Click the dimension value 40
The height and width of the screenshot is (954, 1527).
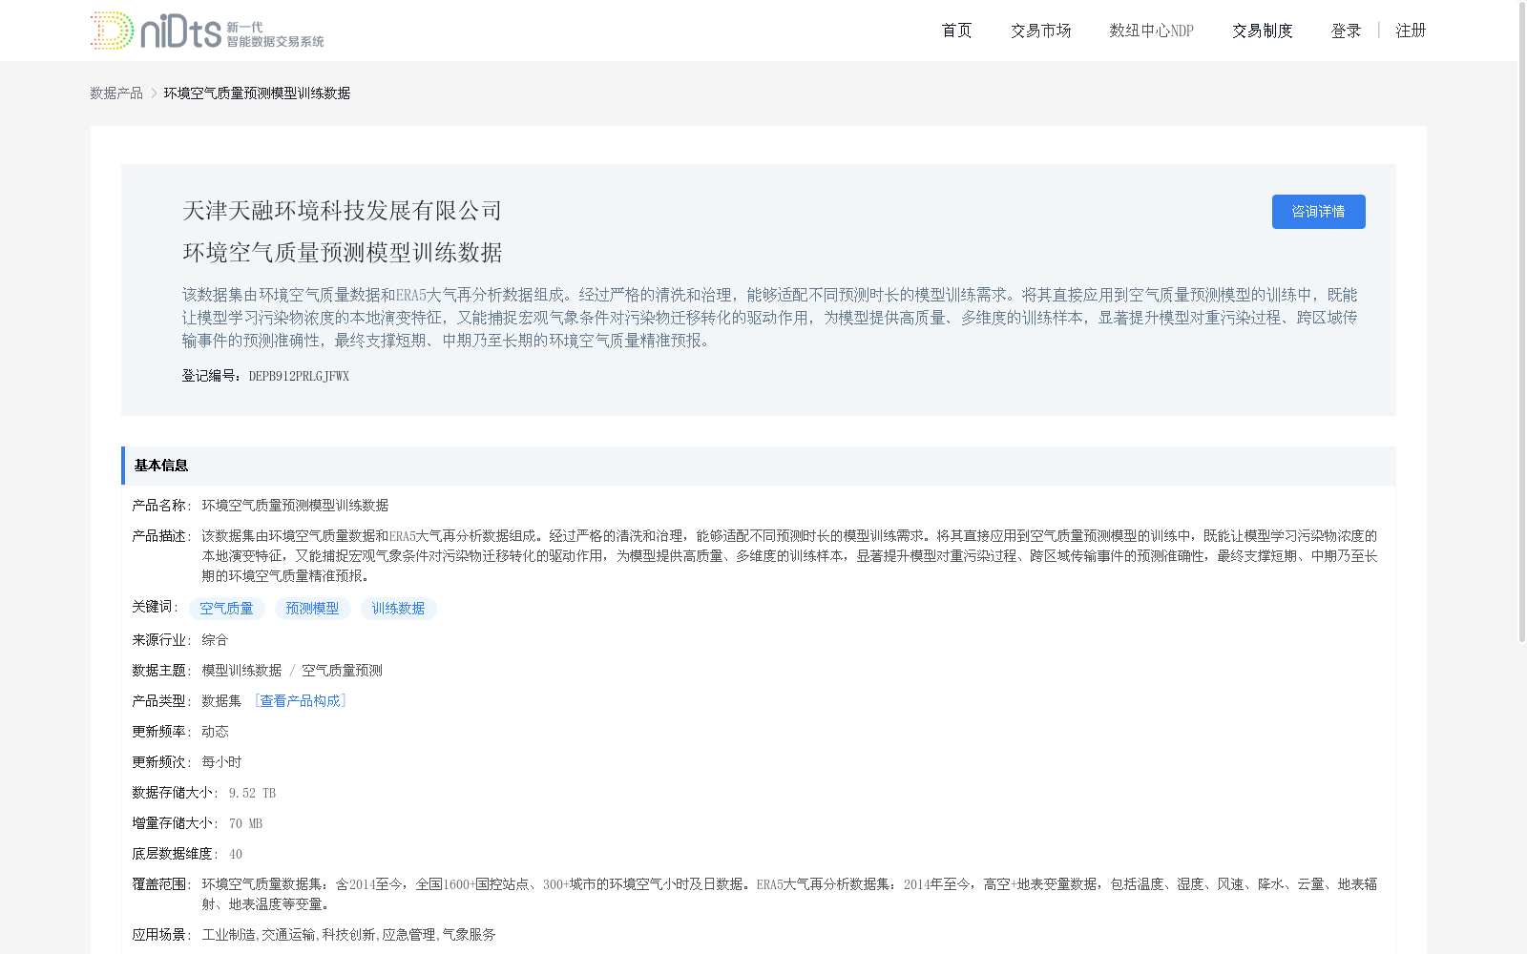click(x=236, y=854)
